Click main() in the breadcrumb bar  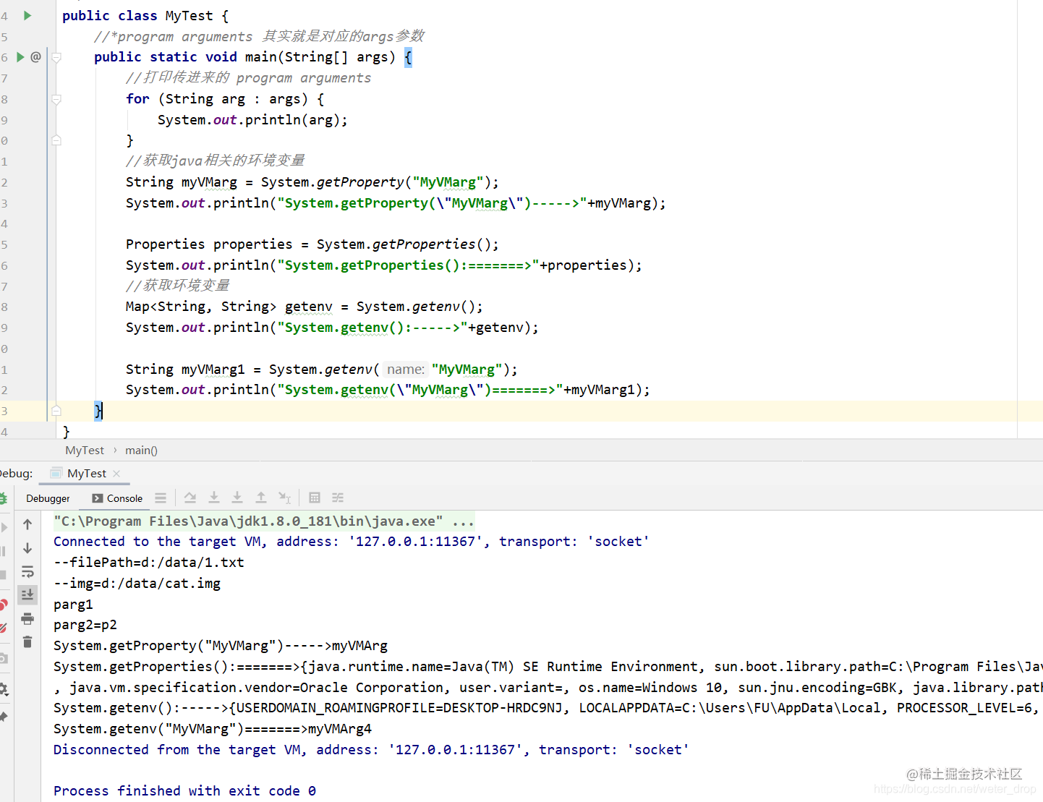140,450
